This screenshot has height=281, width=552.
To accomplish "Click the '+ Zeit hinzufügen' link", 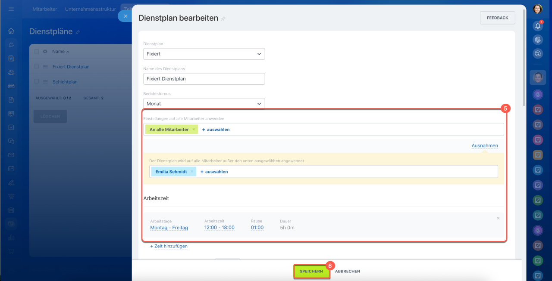I will point(169,246).
